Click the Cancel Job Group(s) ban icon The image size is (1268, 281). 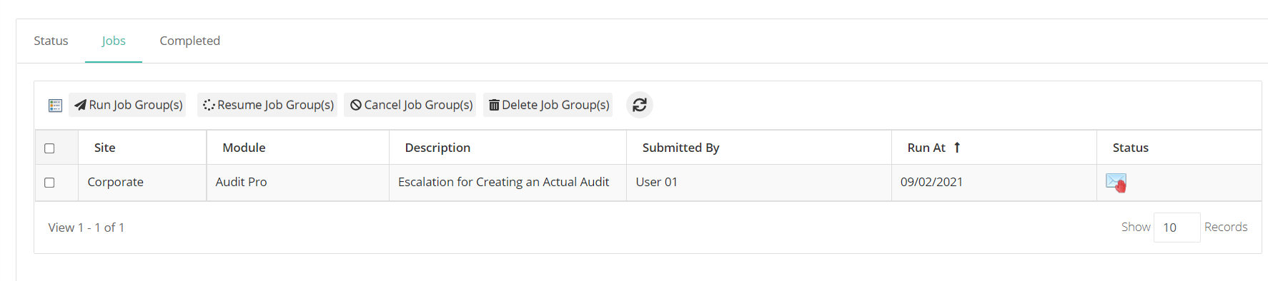pos(356,105)
